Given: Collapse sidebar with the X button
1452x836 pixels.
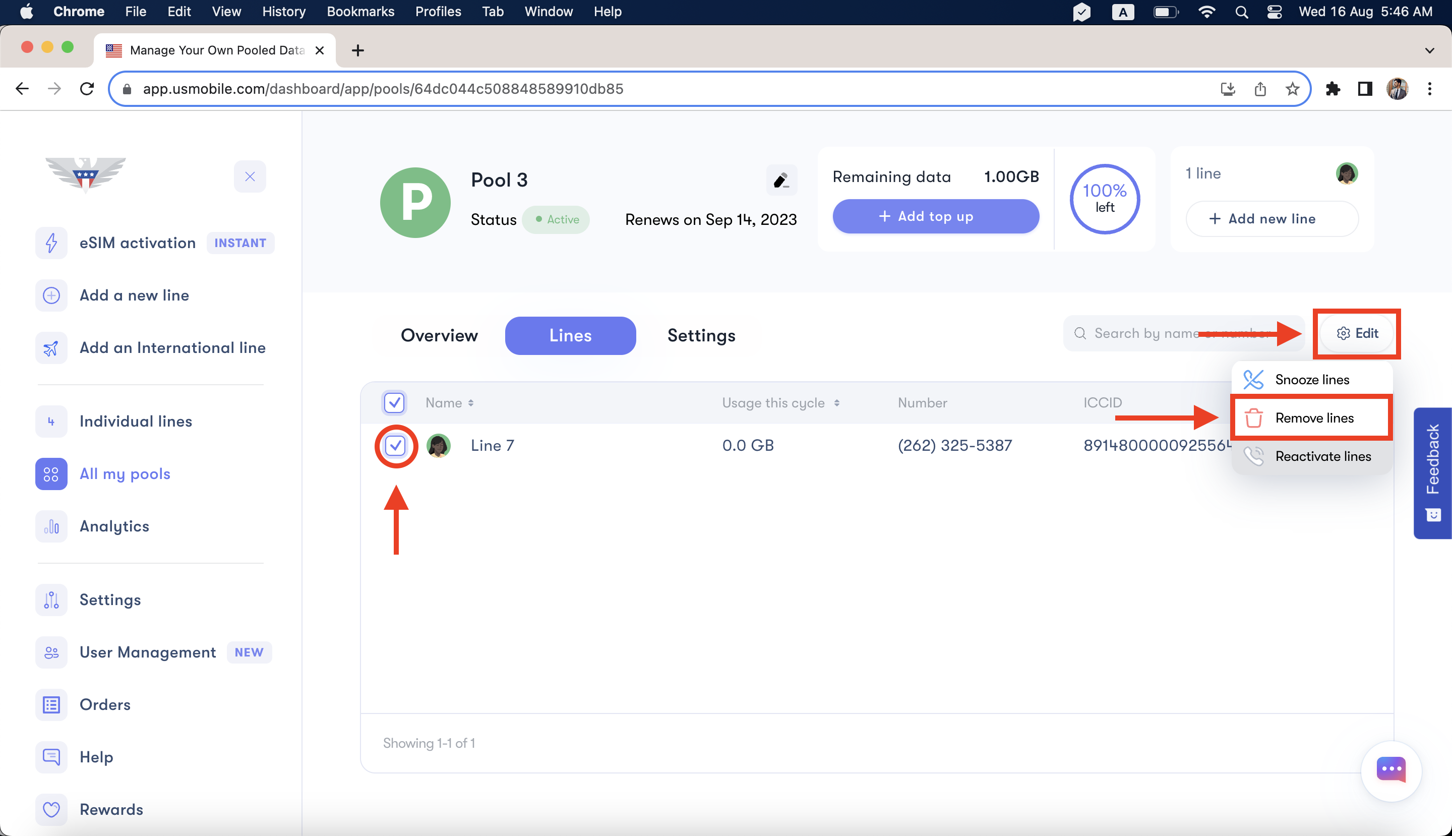Looking at the screenshot, I should 250,176.
